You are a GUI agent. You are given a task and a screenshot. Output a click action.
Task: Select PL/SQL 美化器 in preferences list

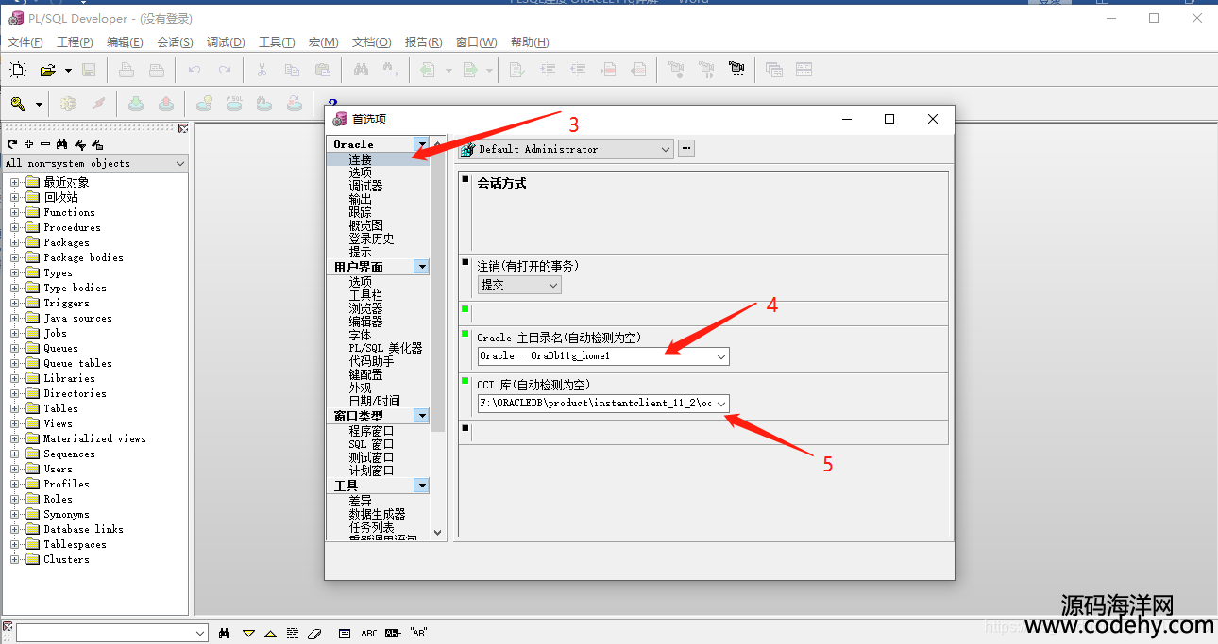[385, 348]
